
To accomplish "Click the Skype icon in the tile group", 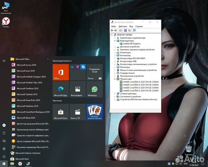I will (x=83, y=67).
